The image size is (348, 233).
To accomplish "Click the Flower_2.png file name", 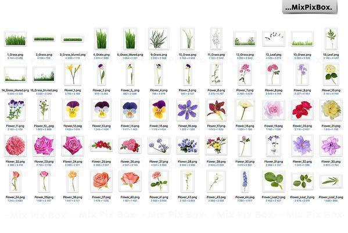I will point(102,90).
